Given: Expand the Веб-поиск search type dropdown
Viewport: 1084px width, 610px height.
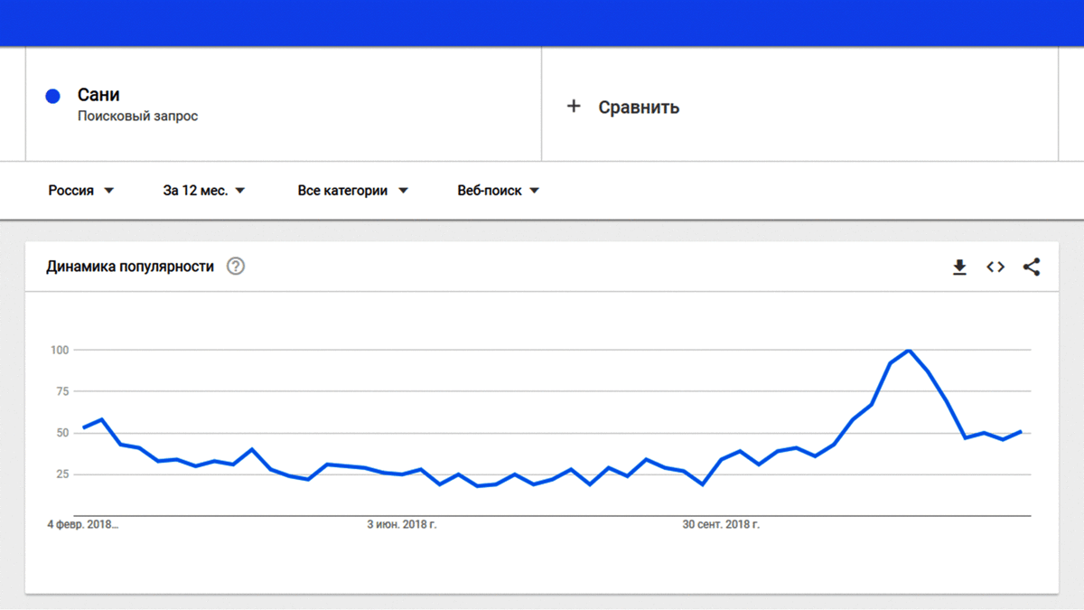Looking at the screenshot, I should 498,191.
